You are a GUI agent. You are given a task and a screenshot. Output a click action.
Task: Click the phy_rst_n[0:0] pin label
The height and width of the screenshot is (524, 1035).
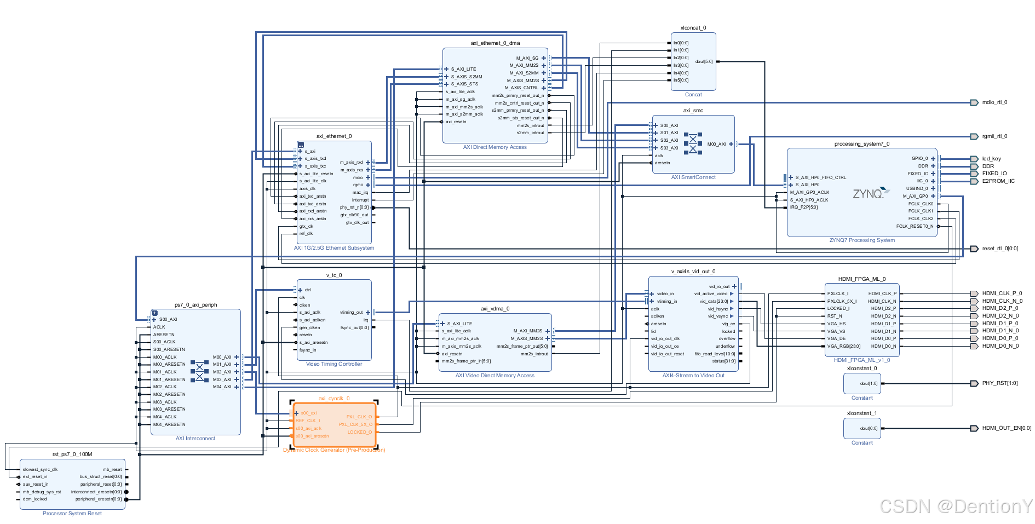pos(354,208)
